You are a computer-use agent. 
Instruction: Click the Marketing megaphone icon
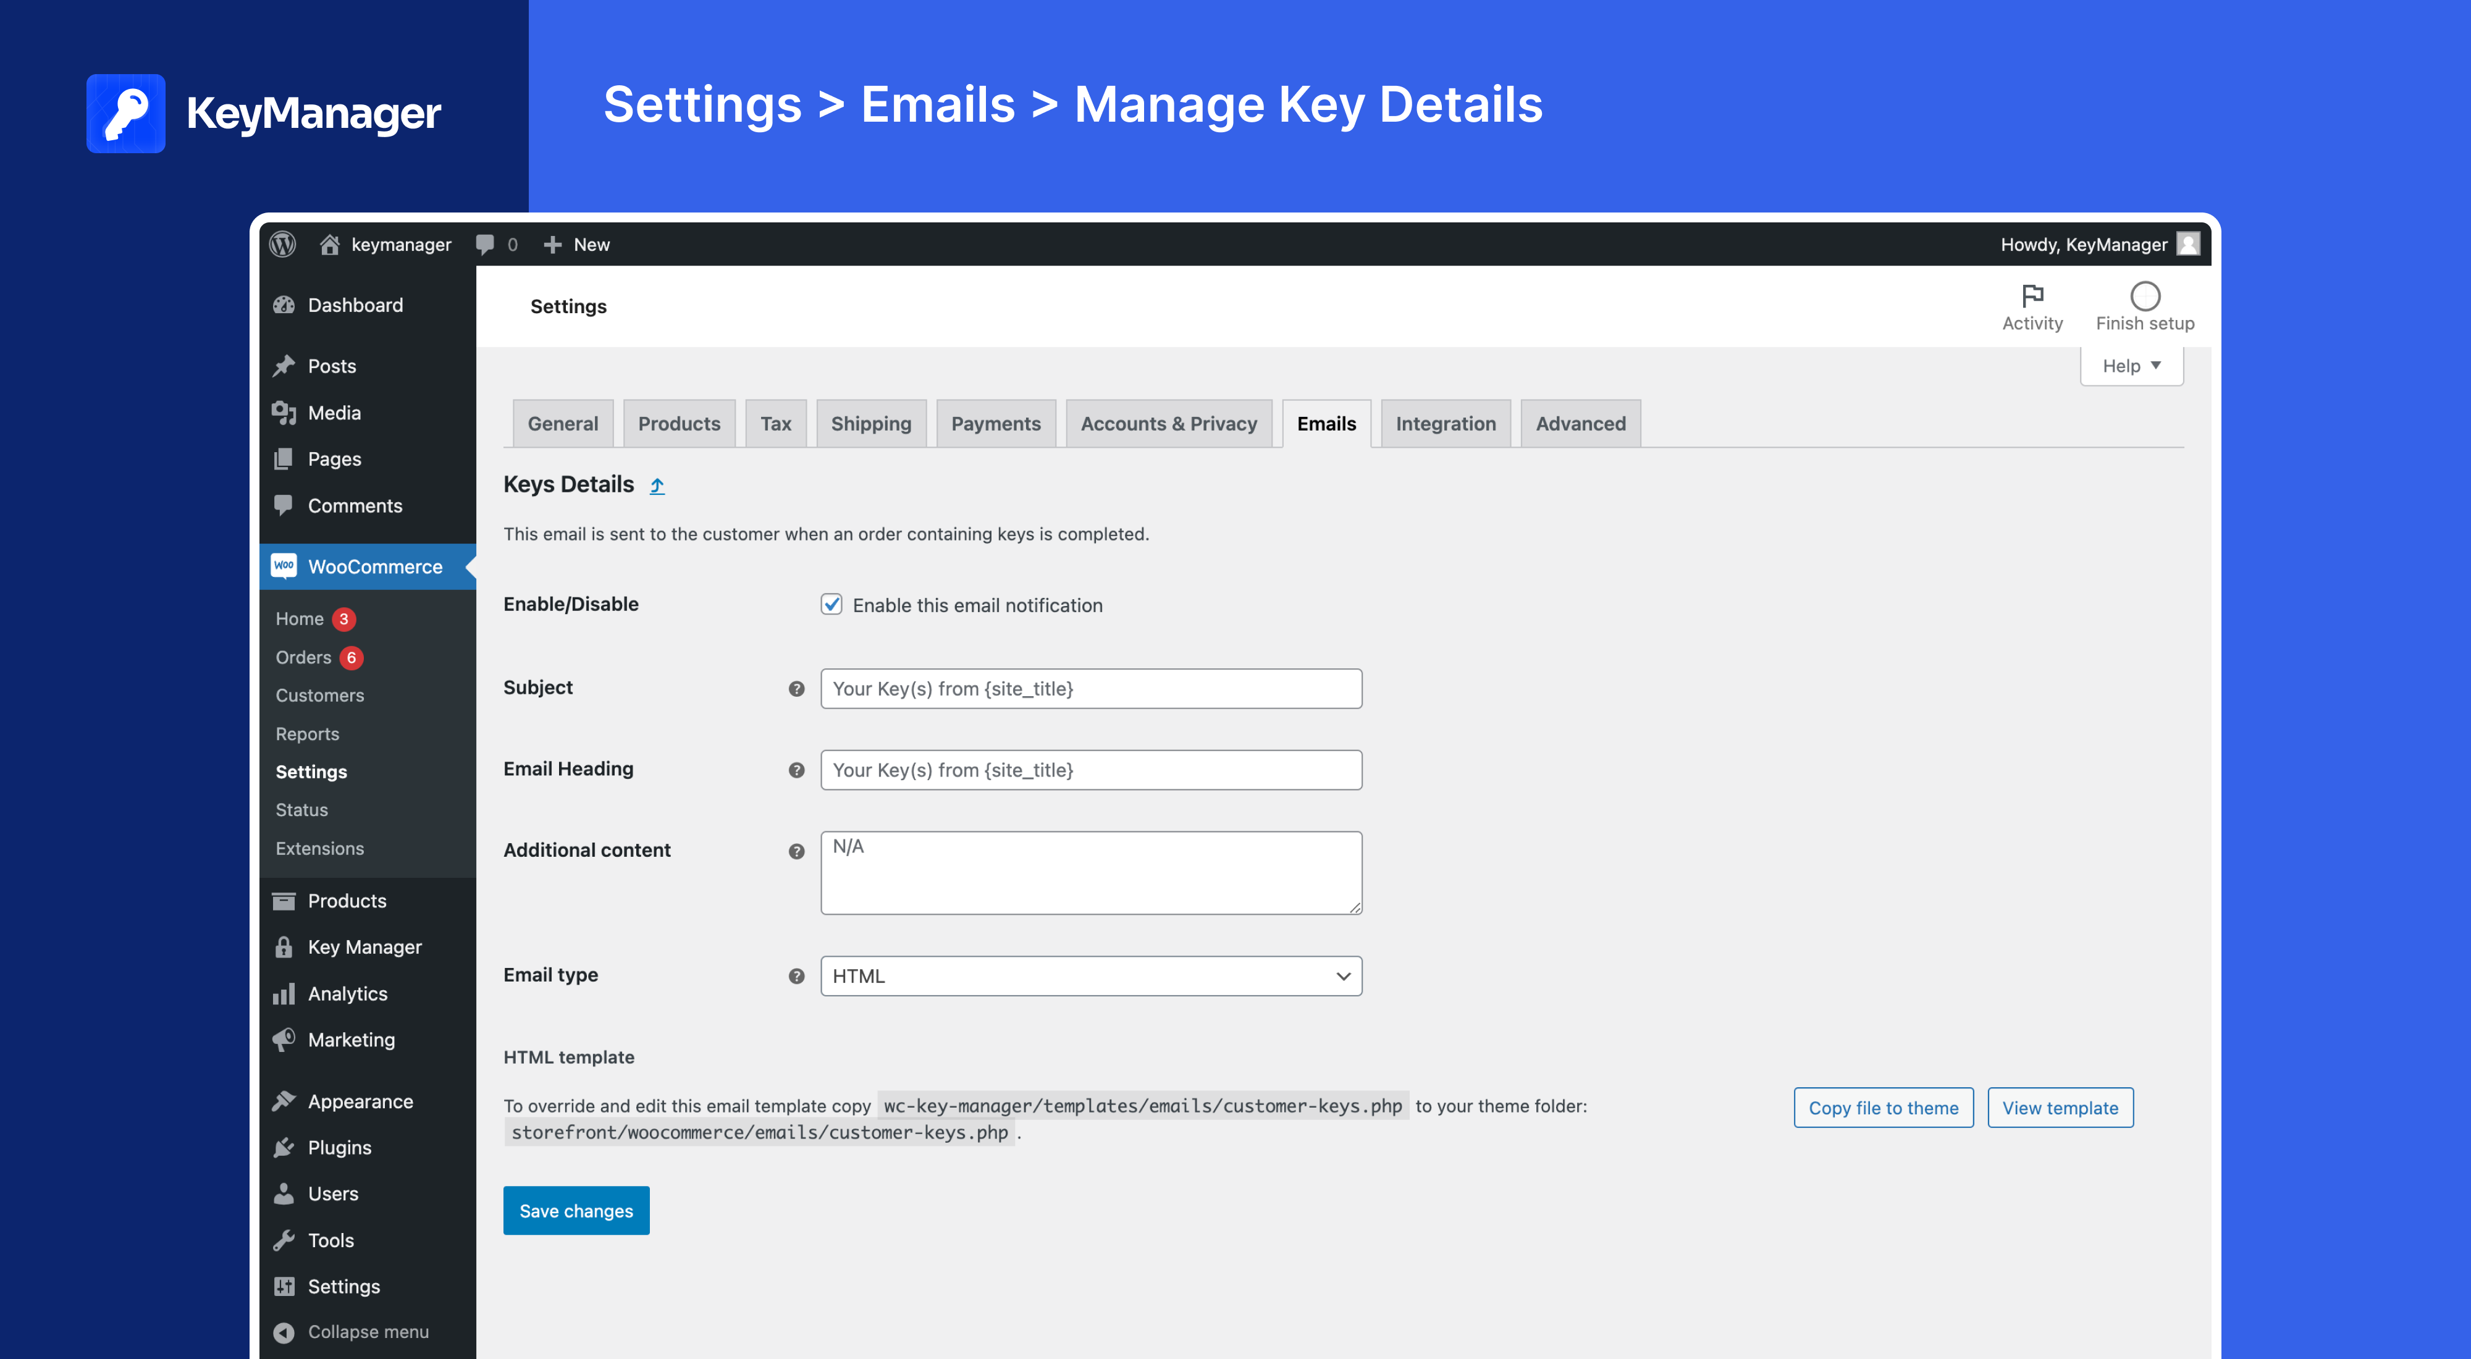coord(284,1040)
